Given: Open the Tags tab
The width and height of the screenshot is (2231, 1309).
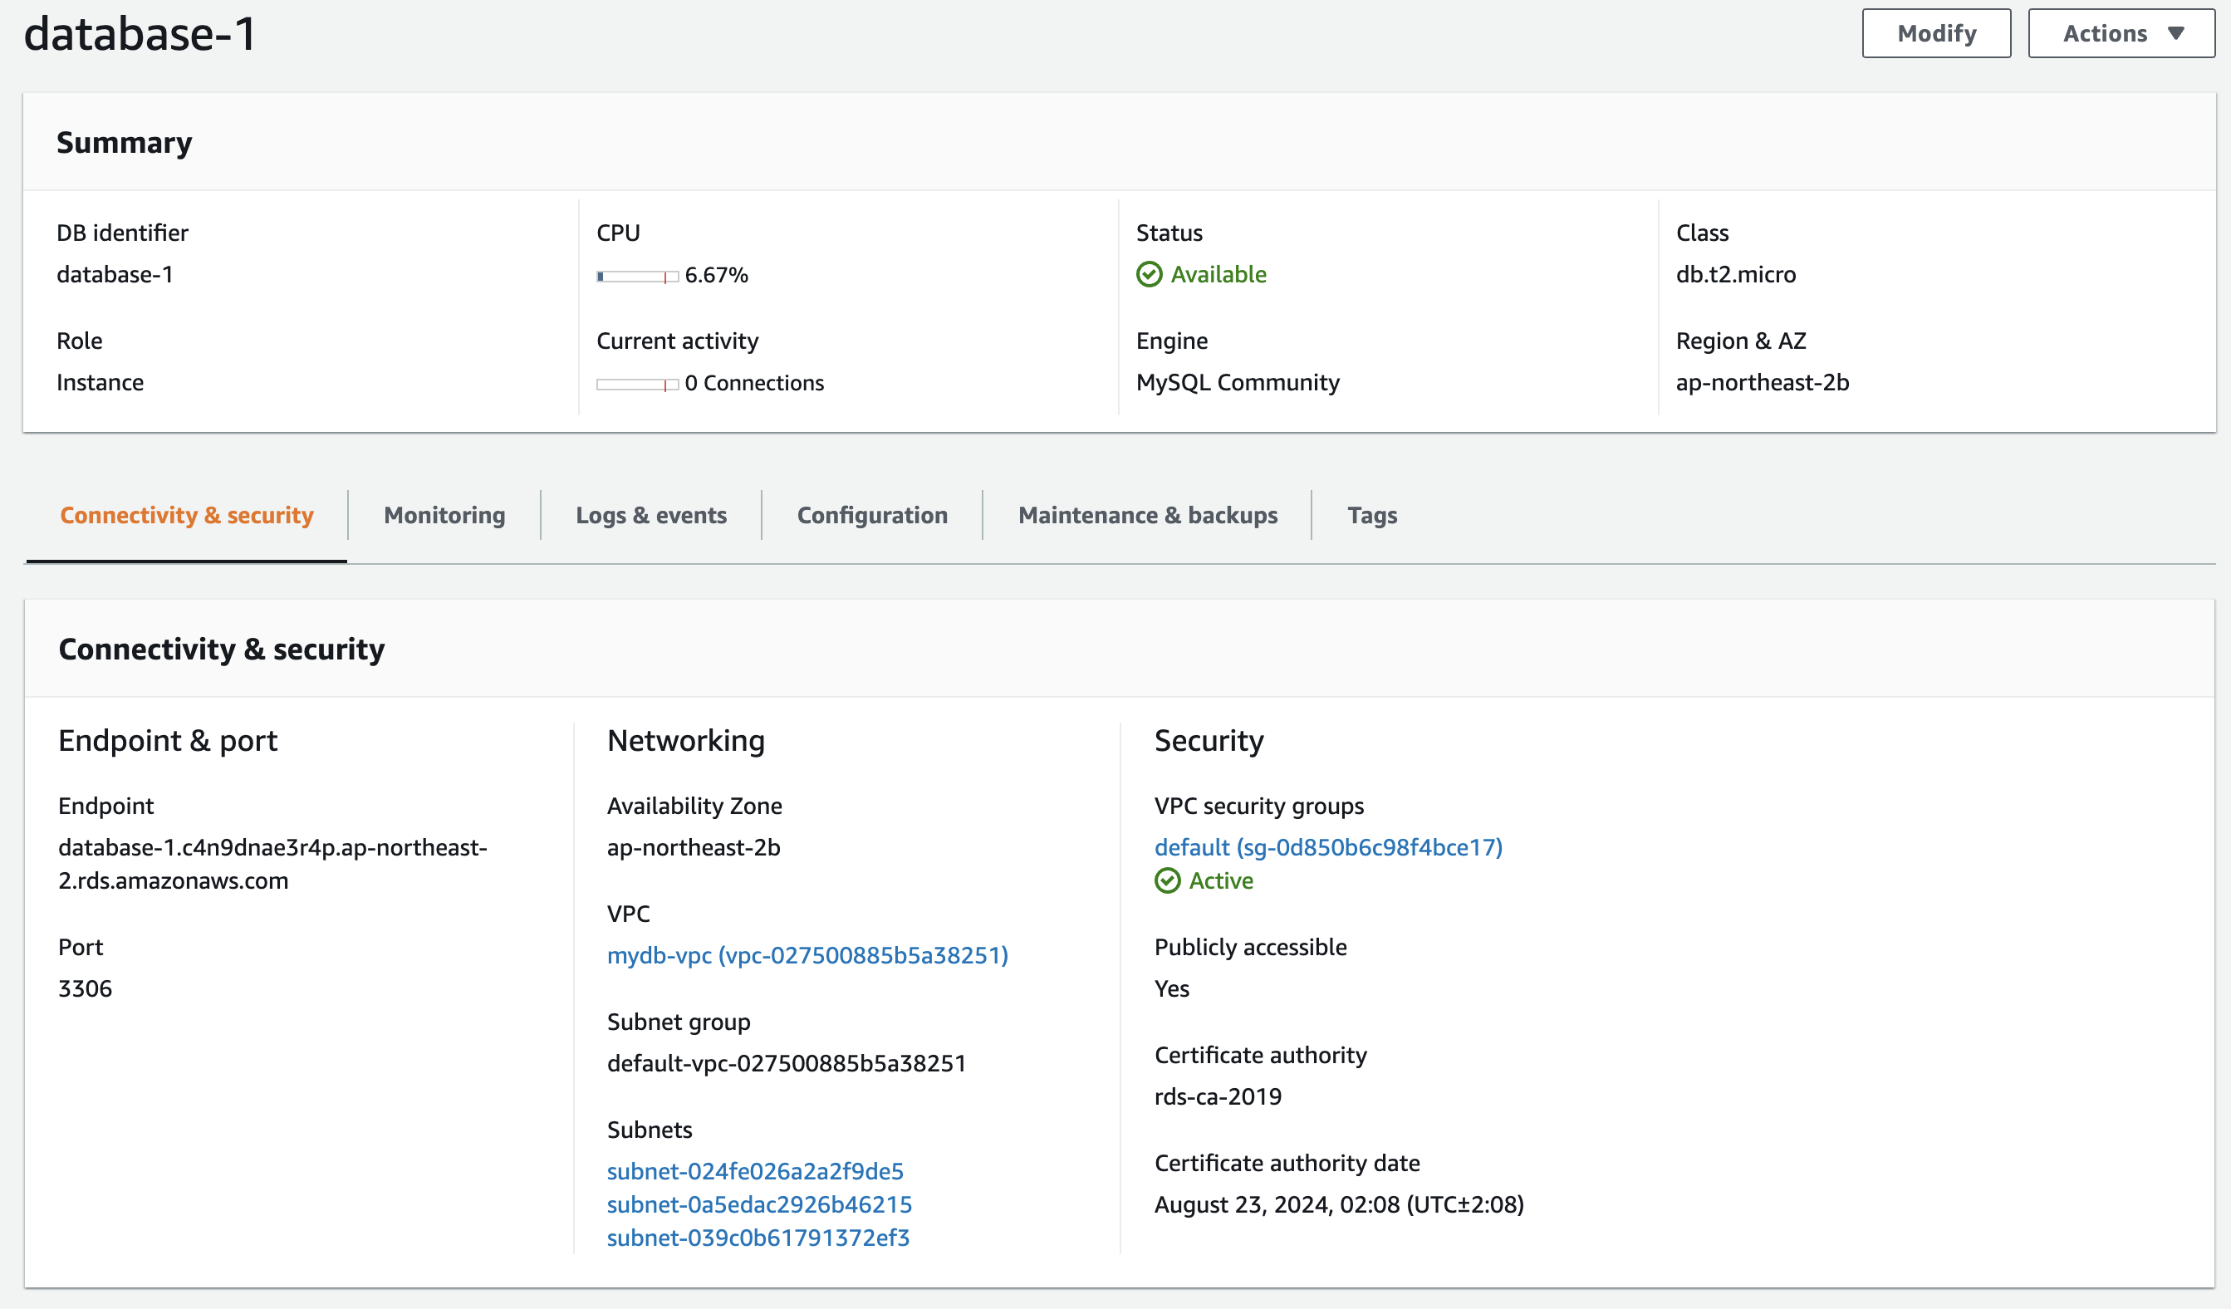Looking at the screenshot, I should click(1371, 515).
